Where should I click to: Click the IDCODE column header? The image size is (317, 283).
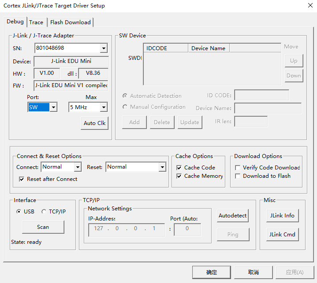166,48
